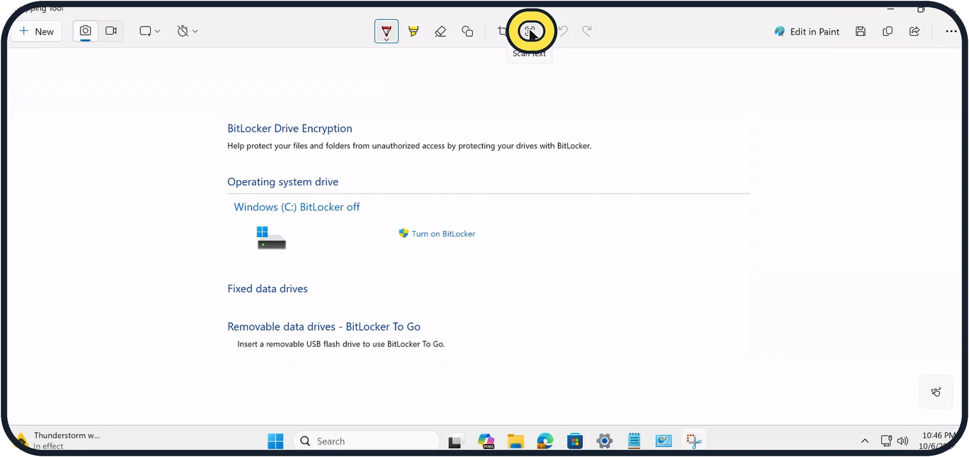Open the Shapes tool

(468, 31)
